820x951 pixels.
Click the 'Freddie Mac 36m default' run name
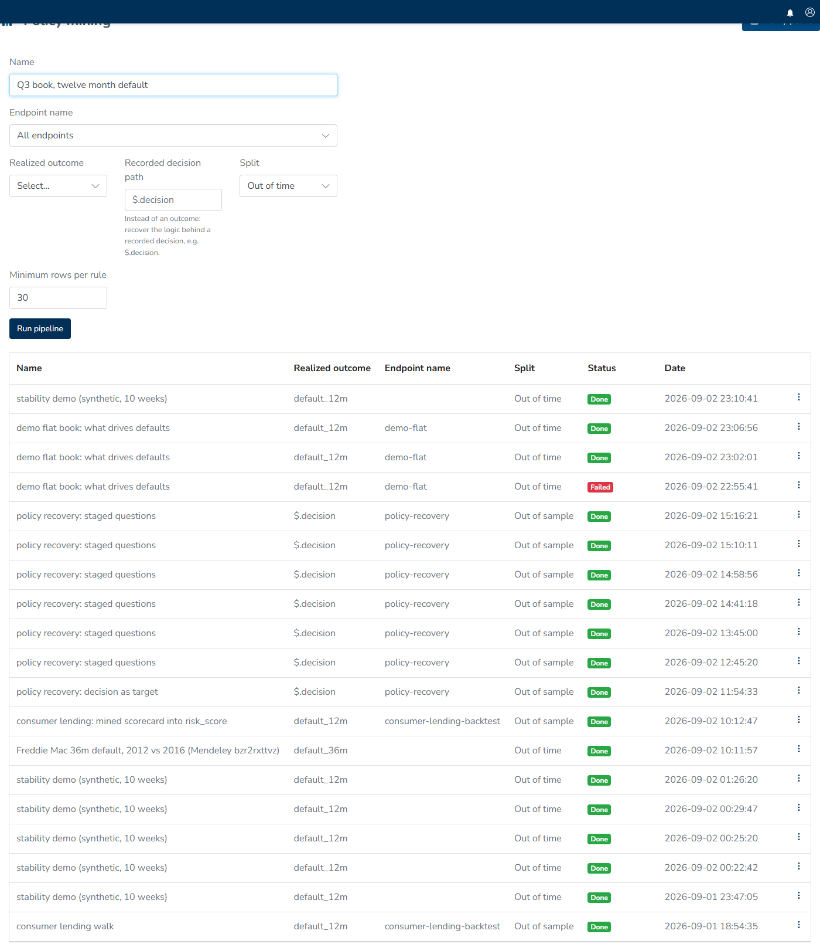pyautogui.click(x=148, y=750)
